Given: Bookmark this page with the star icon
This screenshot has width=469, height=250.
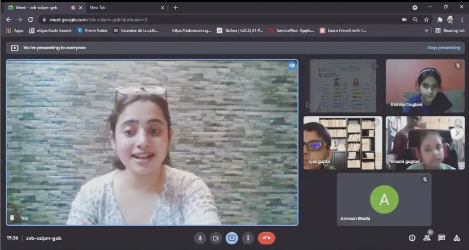Looking at the screenshot, I should point(427,19).
